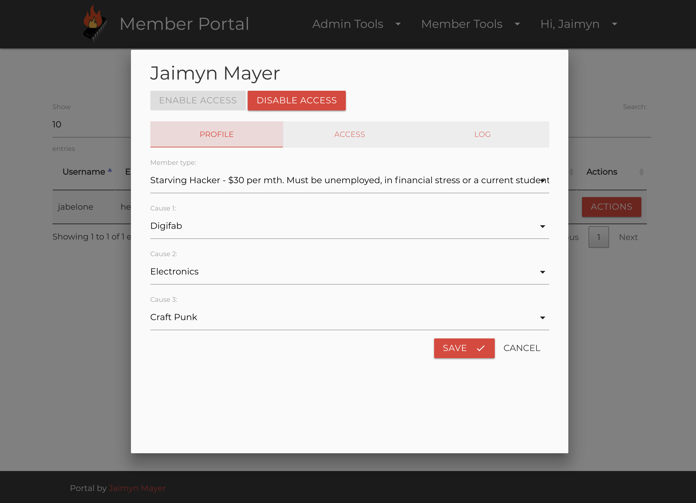The width and height of the screenshot is (696, 503).
Task: Click the Username sort arrow icon
Action: pyautogui.click(x=110, y=170)
